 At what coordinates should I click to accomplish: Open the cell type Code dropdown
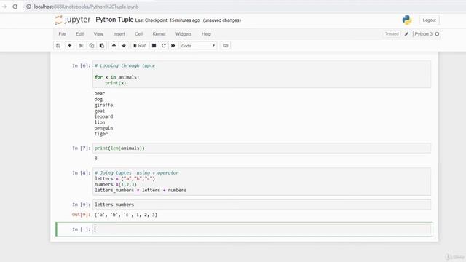pyautogui.click(x=198, y=46)
